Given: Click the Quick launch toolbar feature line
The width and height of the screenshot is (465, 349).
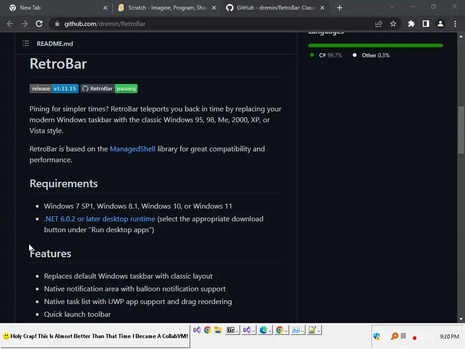Looking at the screenshot, I should tap(77, 314).
